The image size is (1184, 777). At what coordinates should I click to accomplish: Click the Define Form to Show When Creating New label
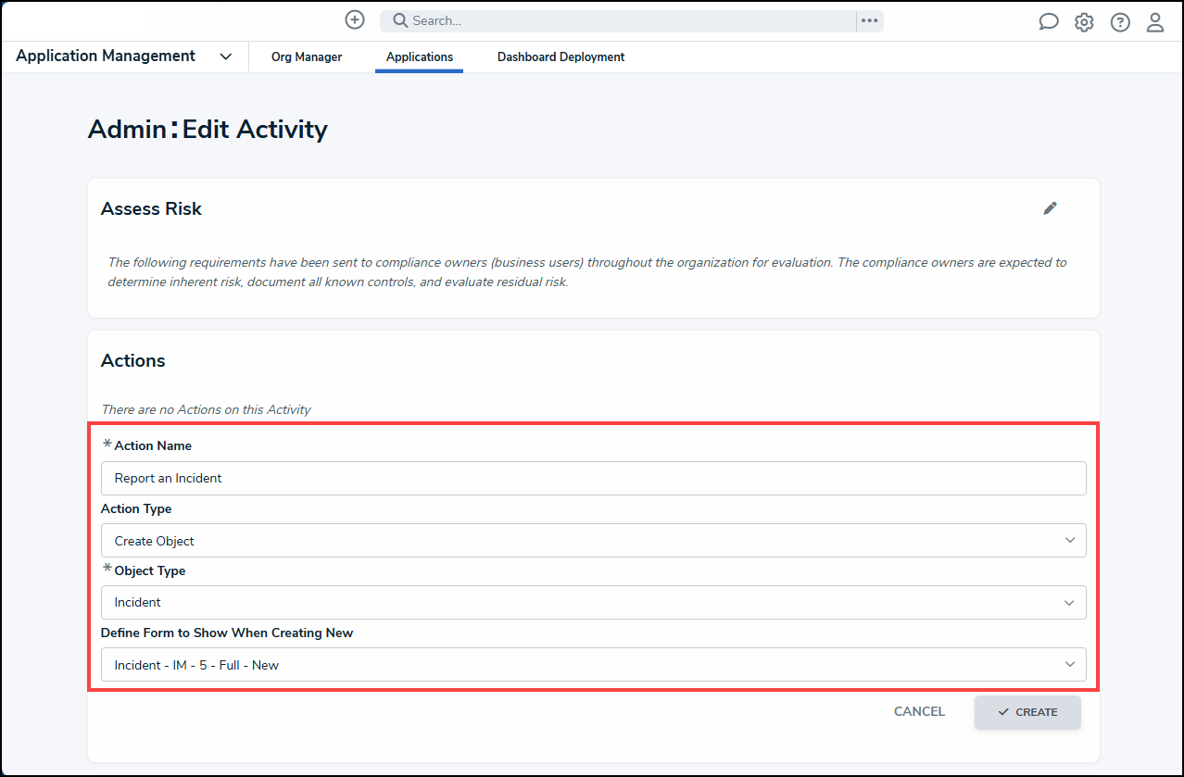click(227, 633)
